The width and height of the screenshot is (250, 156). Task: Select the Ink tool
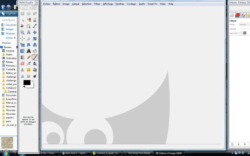35,64
